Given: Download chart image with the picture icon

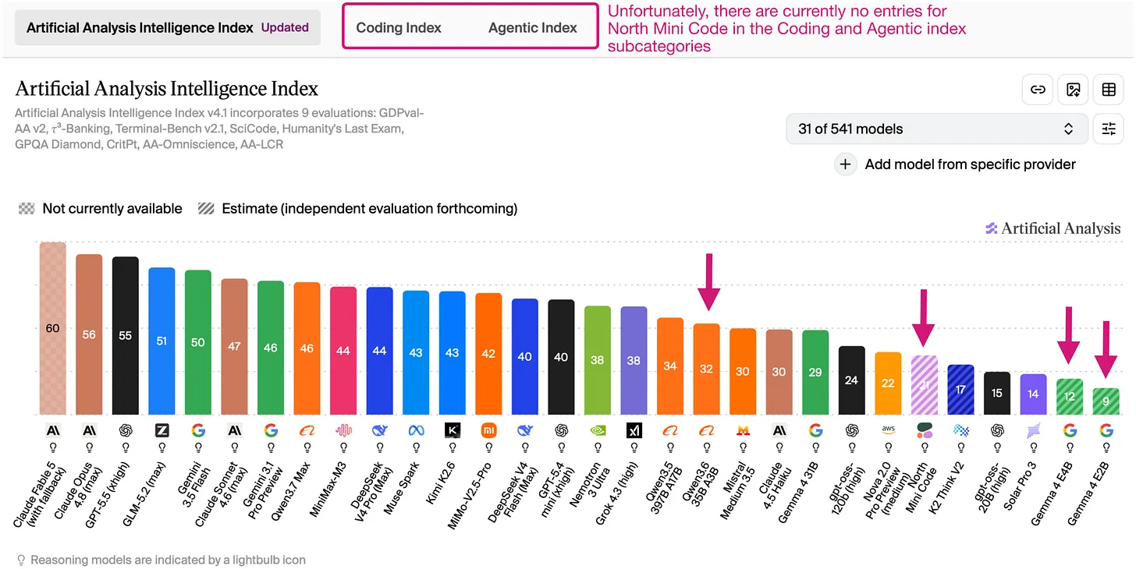Looking at the screenshot, I should [x=1073, y=90].
